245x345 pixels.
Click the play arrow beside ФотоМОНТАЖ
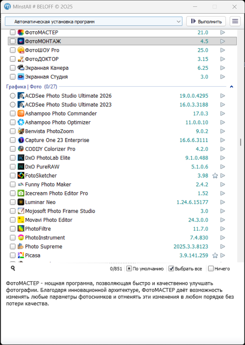(x=223, y=41)
